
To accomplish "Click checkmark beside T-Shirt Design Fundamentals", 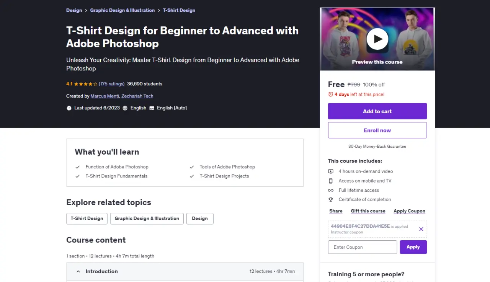I will (78, 176).
